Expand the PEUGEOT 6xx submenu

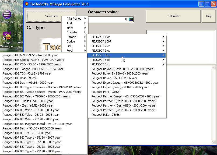[127, 59]
